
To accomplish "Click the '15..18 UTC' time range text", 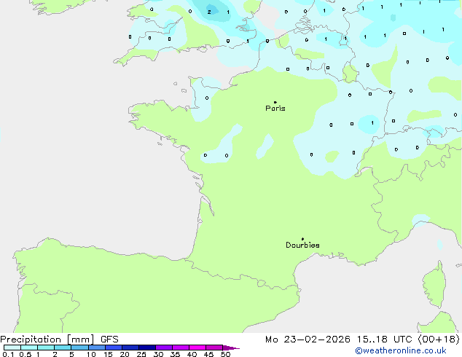I will (384, 340).
